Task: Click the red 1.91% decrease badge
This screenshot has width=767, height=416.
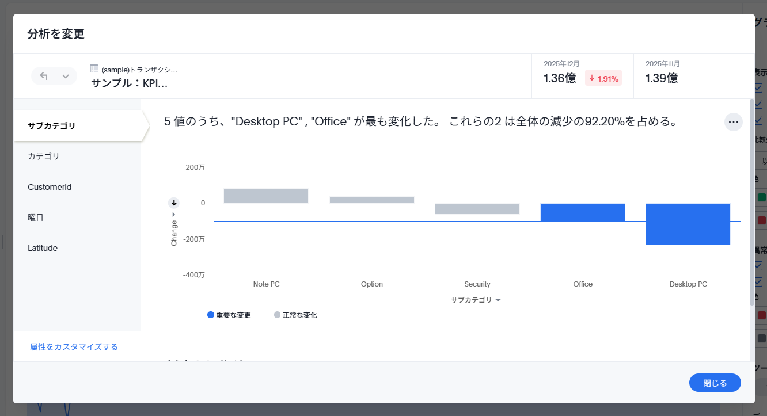Action: (x=603, y=78)
